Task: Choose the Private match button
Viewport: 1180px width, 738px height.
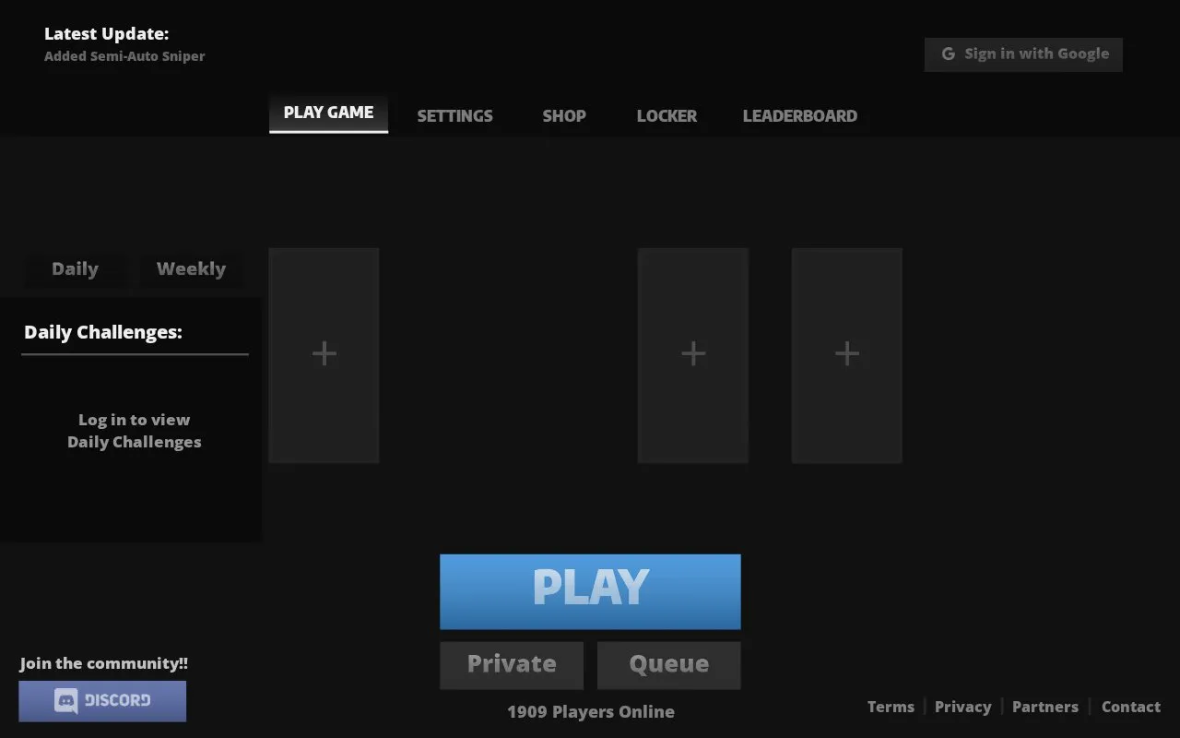Action: coord(512,665)
